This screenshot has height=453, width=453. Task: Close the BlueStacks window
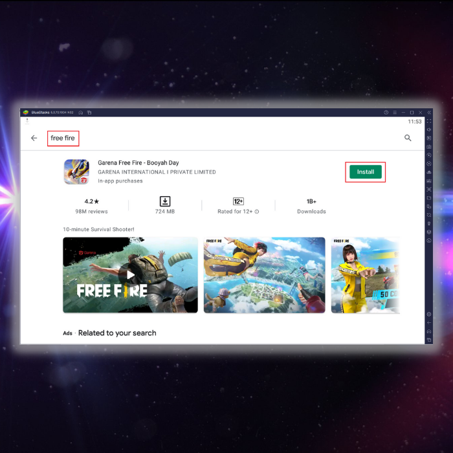[421, 113]
